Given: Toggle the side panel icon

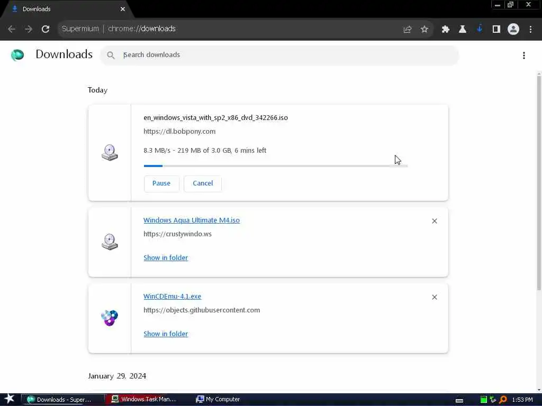Looking at the screenshot, I should tap(496, 30).
